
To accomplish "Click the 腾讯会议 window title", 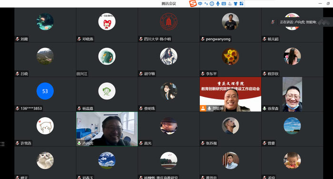I will (168, 4).
